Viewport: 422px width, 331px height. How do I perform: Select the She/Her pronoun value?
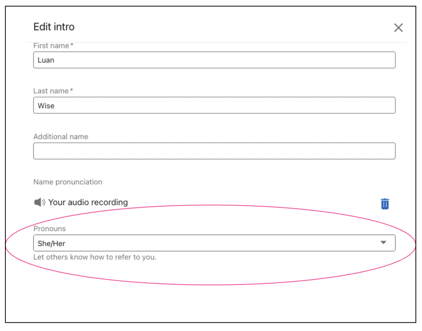pos(52,244)
